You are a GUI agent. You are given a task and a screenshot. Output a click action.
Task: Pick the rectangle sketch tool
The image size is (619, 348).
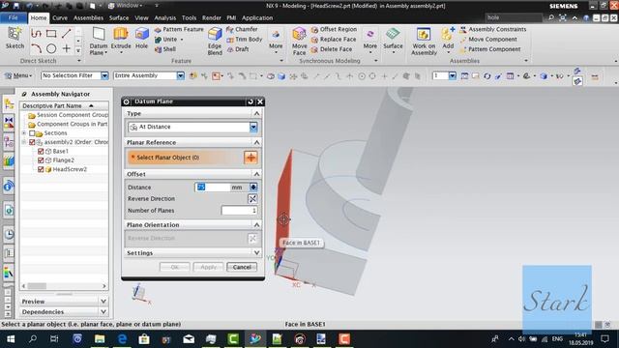click(x=51, y=34)
